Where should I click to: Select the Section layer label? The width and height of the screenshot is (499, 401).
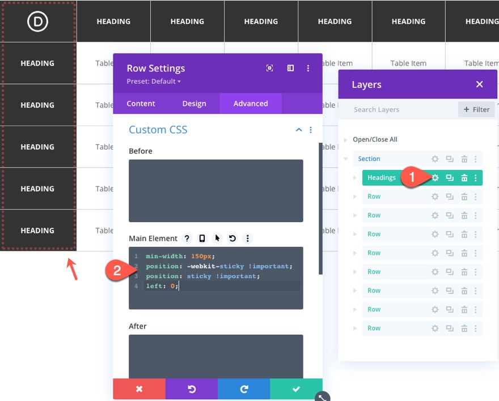pos(369,159)
